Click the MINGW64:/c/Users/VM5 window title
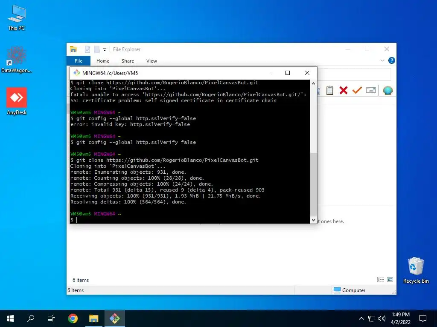Screen dimensions: 437x327 110,73
